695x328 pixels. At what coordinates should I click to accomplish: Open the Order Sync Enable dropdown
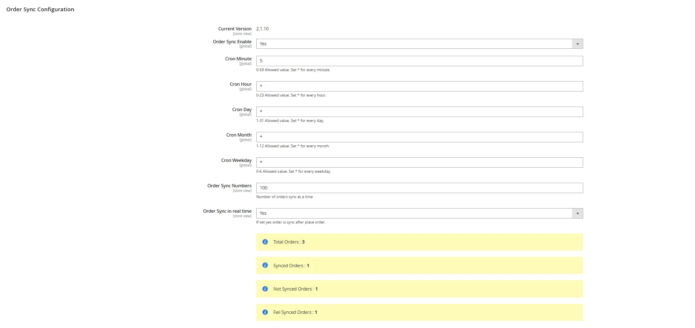click(x=419, y=44)
